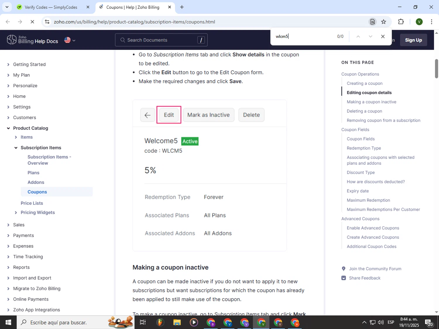Open a new browser tab

(182, 7)
